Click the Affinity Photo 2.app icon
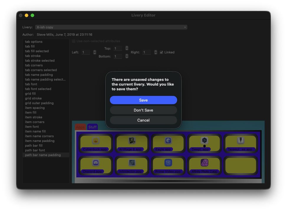 click(204, 163)
